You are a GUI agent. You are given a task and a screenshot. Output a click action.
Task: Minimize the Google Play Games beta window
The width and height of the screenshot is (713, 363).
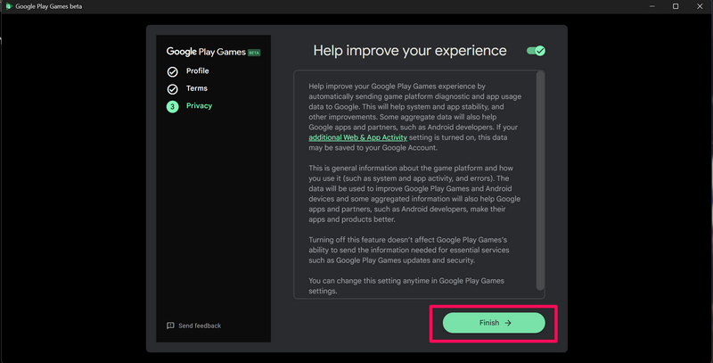tap(652, 6)
